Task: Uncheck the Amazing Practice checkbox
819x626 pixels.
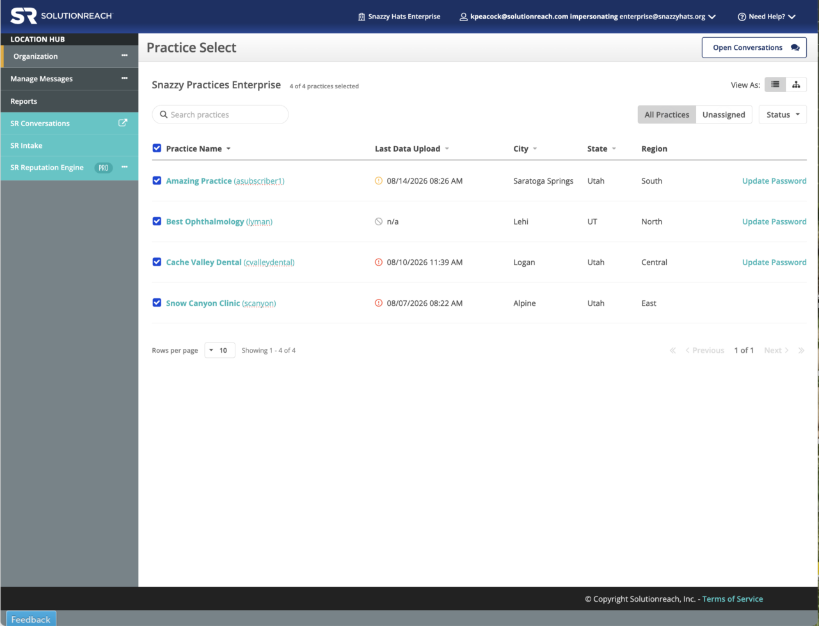Action: [157, 181]
